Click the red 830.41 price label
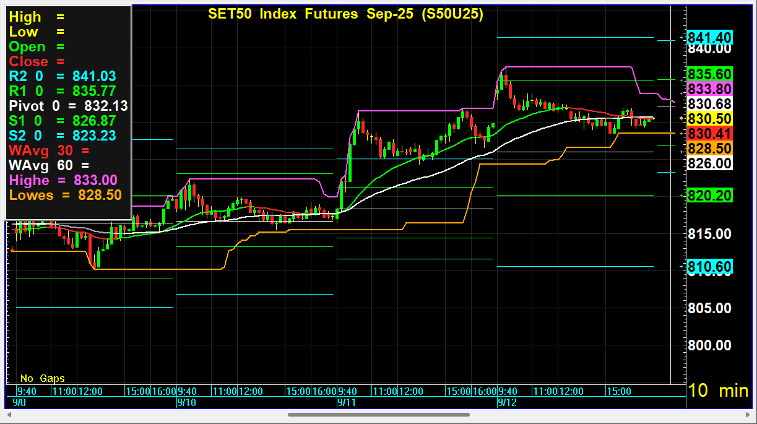The height and width of the screenshot is (424, 757). 710,134
